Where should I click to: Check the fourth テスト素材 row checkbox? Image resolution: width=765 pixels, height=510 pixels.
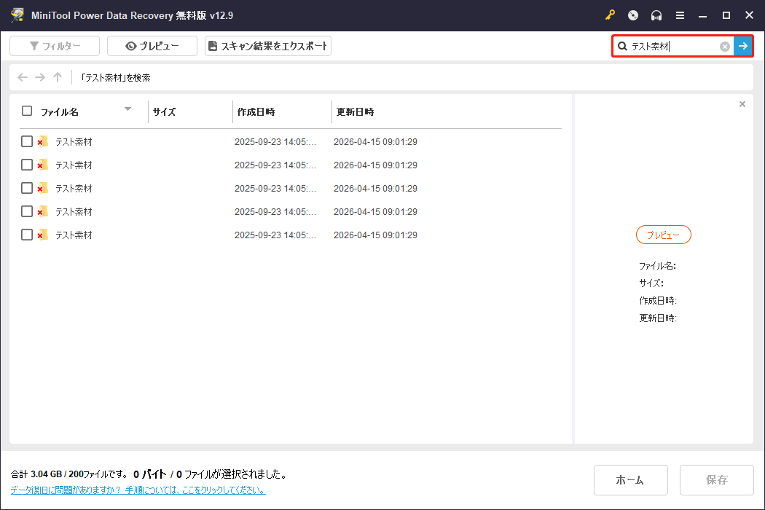pos(27,211)
